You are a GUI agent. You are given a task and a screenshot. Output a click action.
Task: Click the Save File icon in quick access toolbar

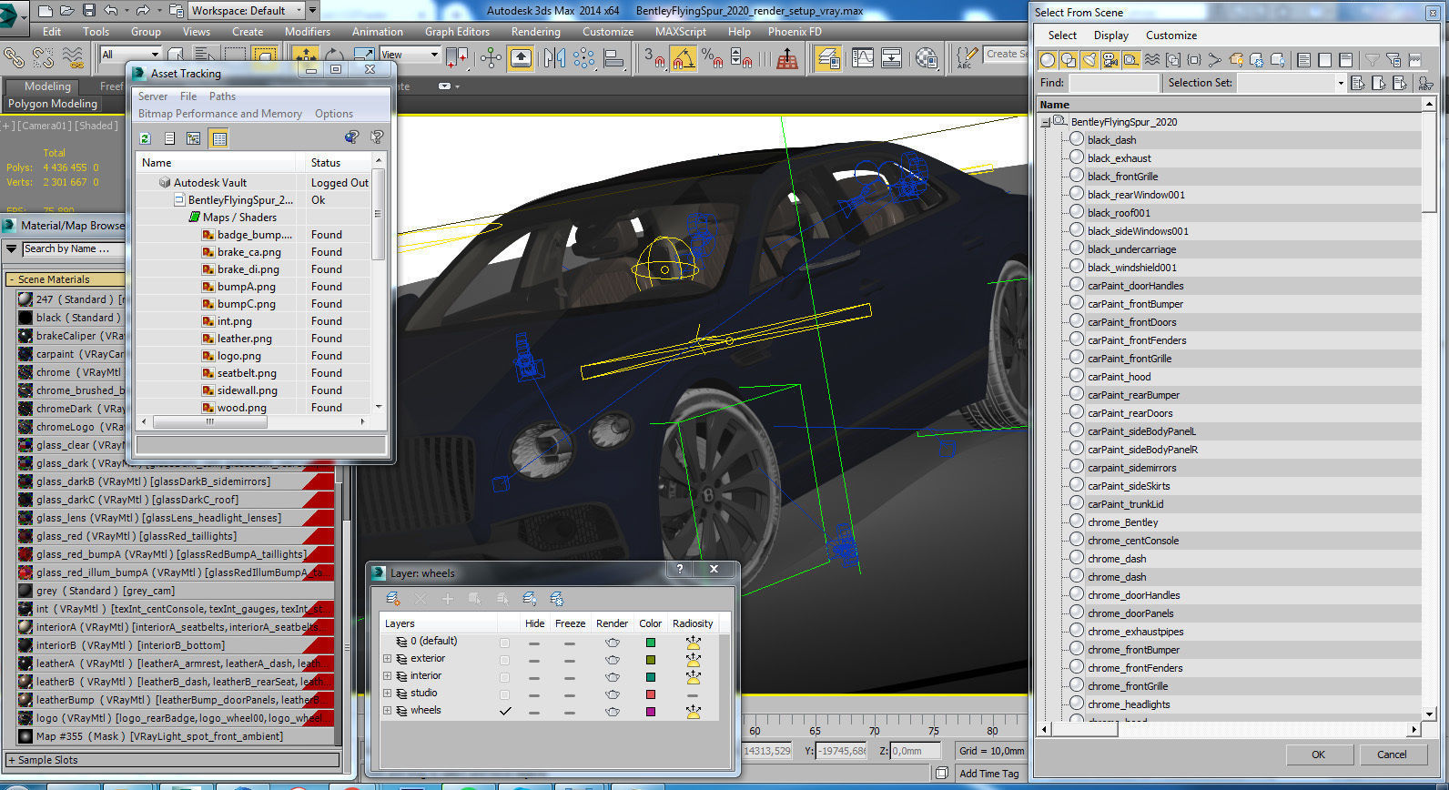pos(88,10)
